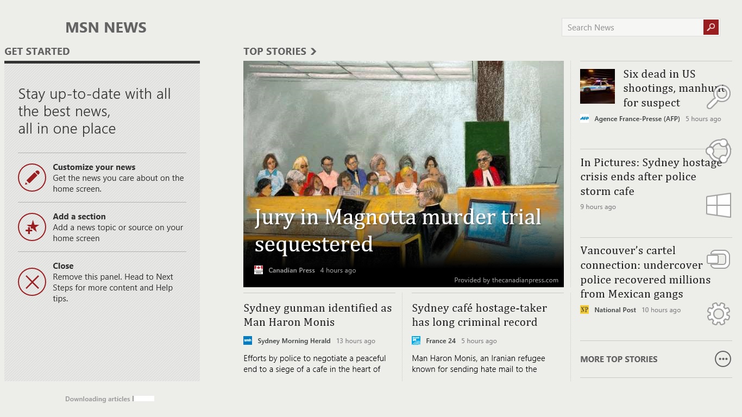Expand Top Stories via chevron arrow
The width and height of the screenshot is (742, 417).
313,52
